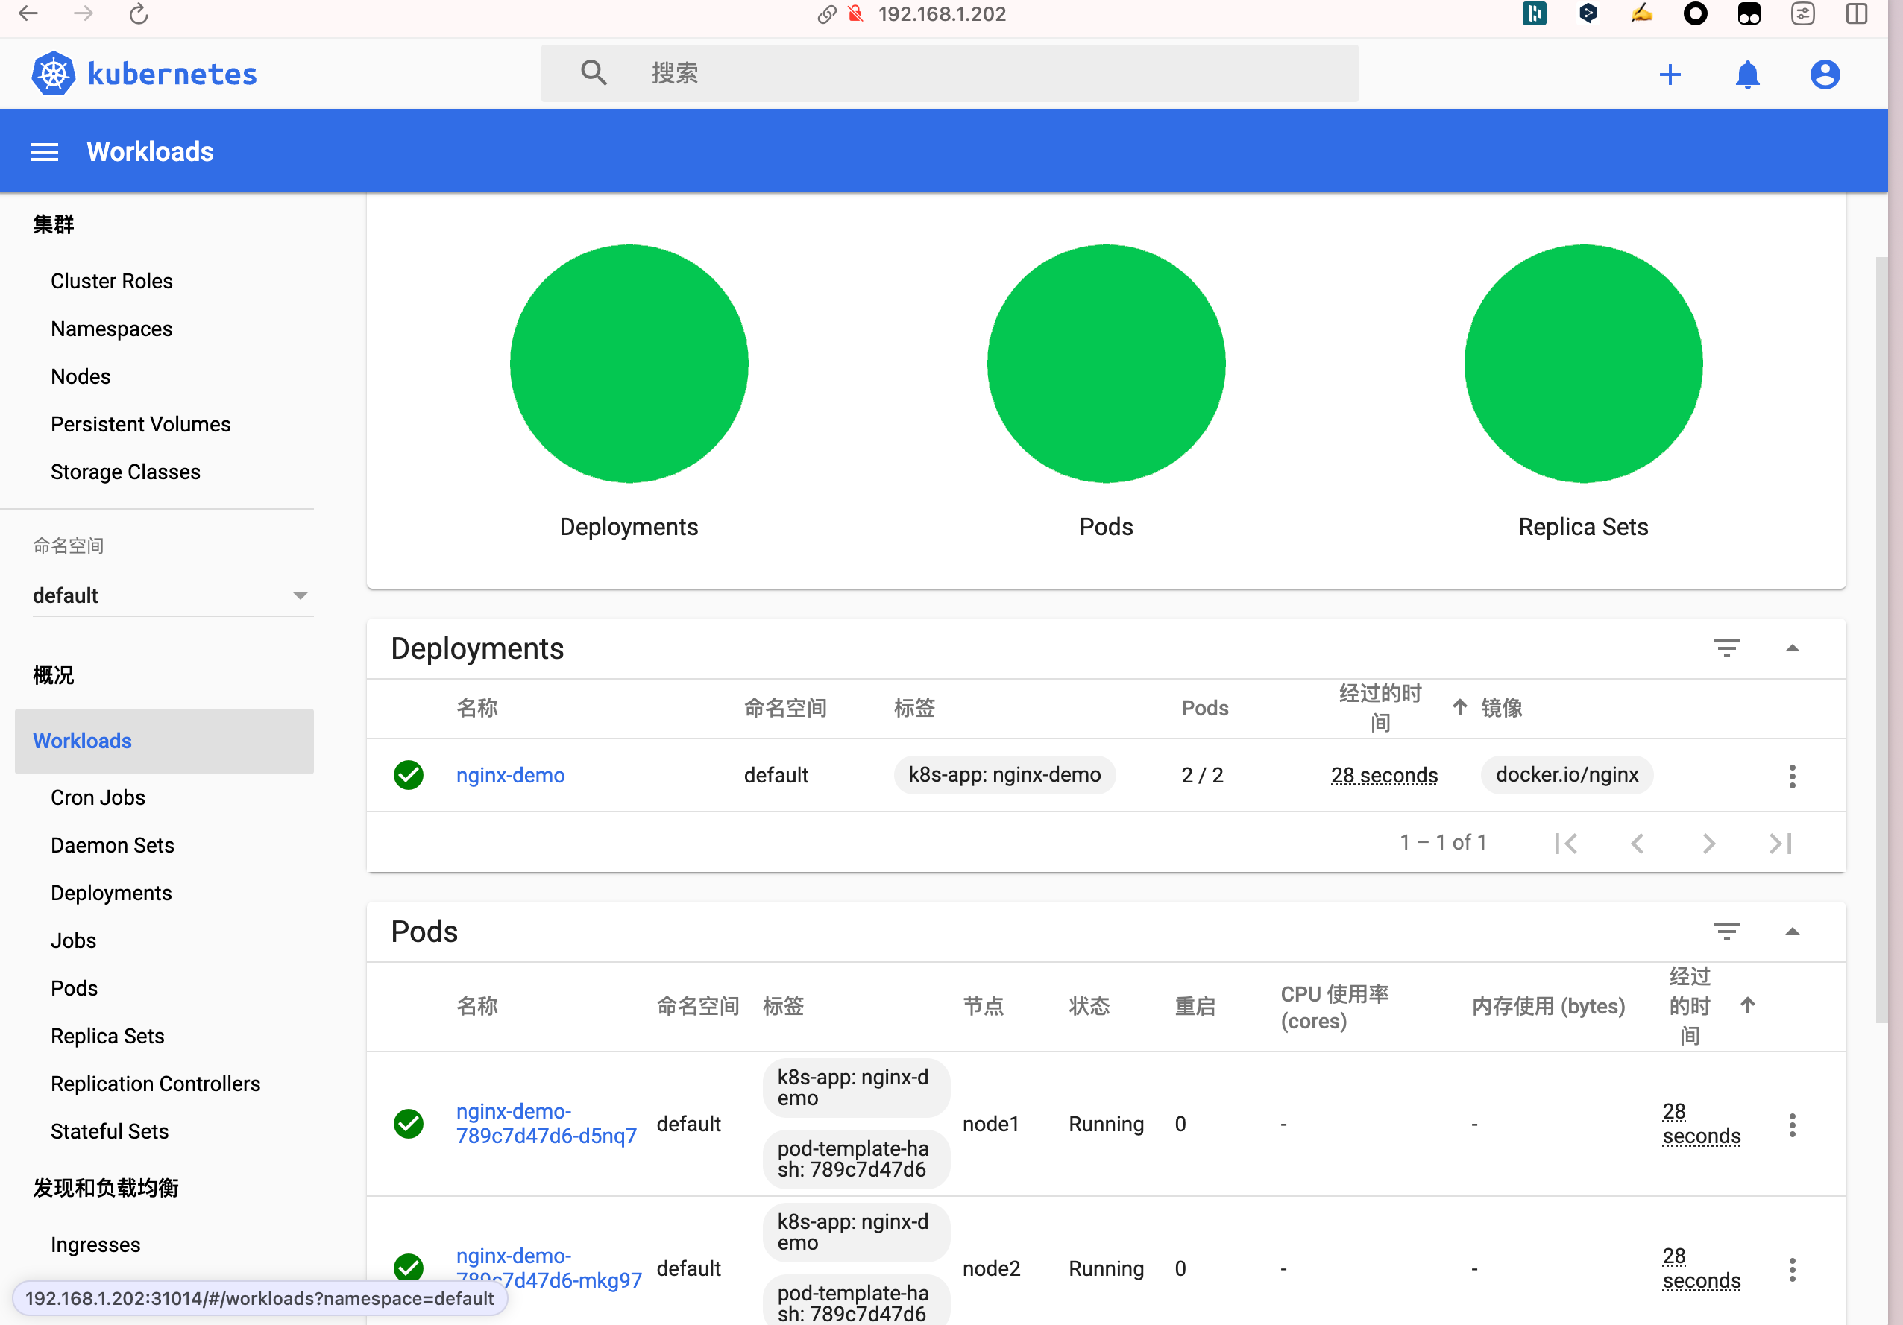
Task: Click the green Pods status circle
Action: coord(1106,363)
